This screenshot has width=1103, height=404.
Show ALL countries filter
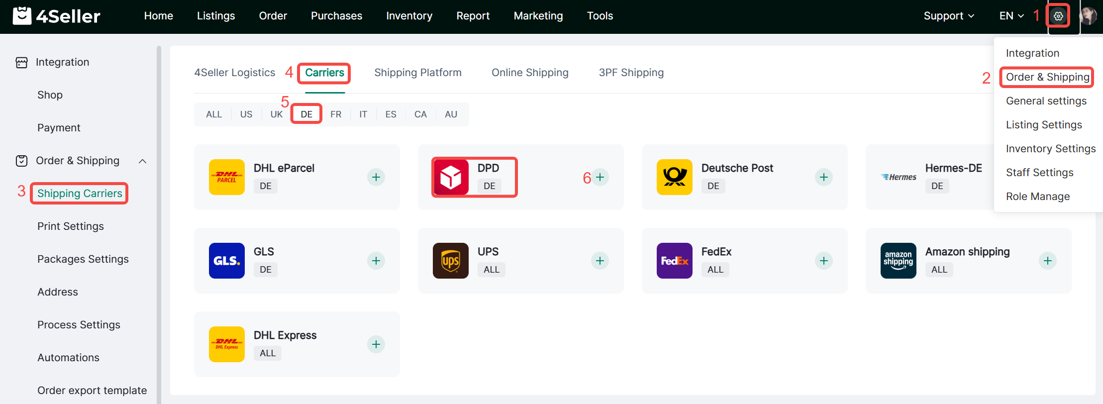214,114
